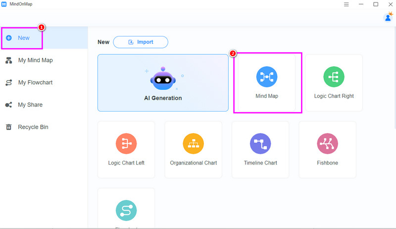Image resolution: width=396 pixels, height=229 pixels.
Task: Click the My Flowchart sidebar icon
Action: click(9, 82)
